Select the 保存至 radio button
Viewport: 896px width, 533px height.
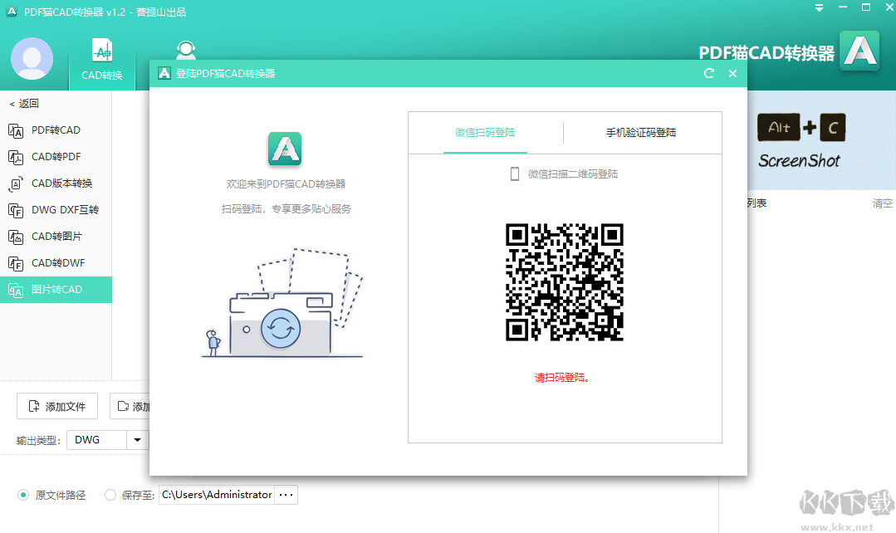point(110,494)
